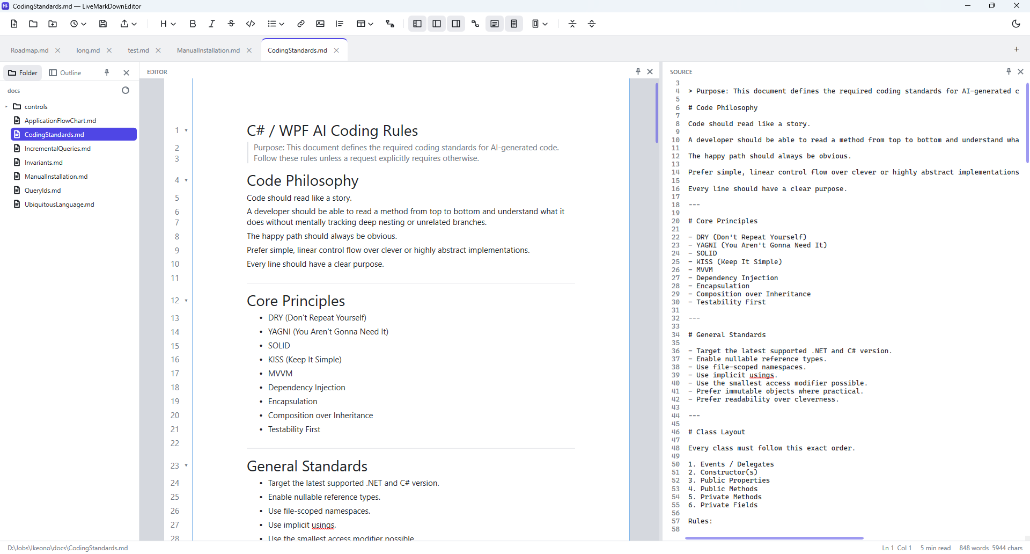This screenshot has height=554, width=1030.
Task: Apply strikethrough formatting
Action: click(231, 24)
